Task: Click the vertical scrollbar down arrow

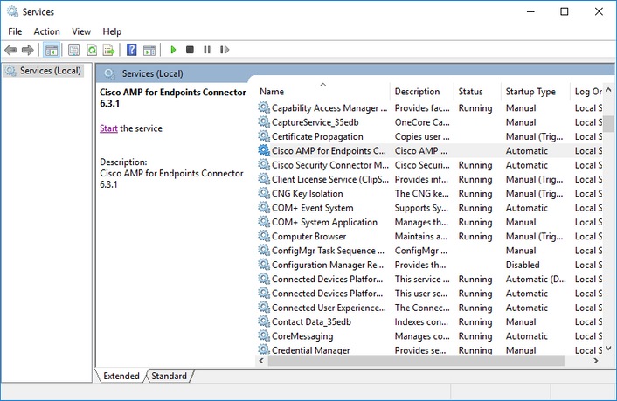Action: pyautogui.click(x=609, y=349)
